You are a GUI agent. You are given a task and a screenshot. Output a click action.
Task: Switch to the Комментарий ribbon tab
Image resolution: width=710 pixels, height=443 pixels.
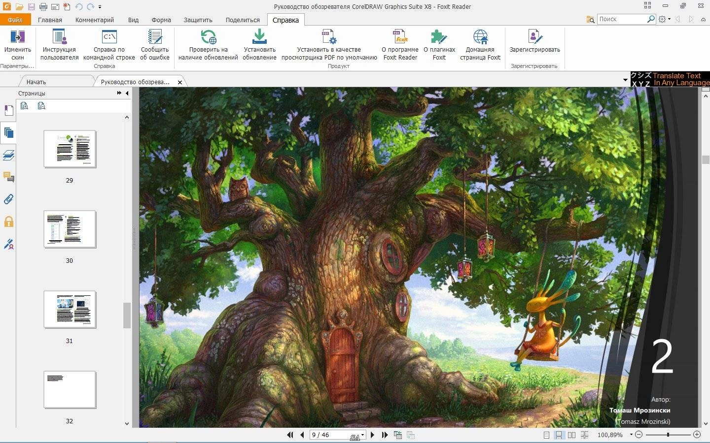tap(95, 20)
